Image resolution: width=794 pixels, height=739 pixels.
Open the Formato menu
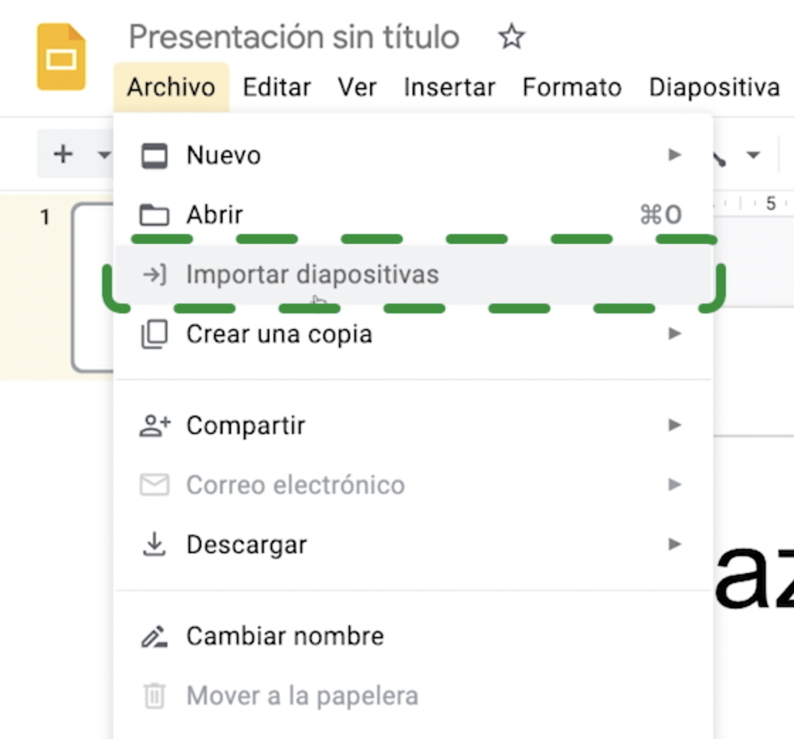pyautogui.click(x=571, y=87)
